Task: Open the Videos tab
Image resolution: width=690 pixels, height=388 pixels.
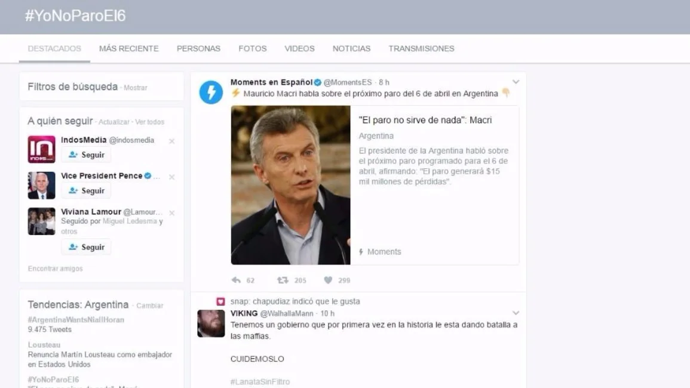Action: point(299,48)
